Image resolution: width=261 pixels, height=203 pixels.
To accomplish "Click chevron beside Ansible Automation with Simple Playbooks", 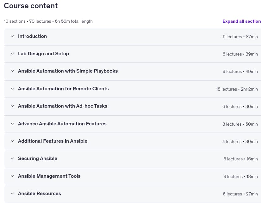I will [x=12, y=71].
